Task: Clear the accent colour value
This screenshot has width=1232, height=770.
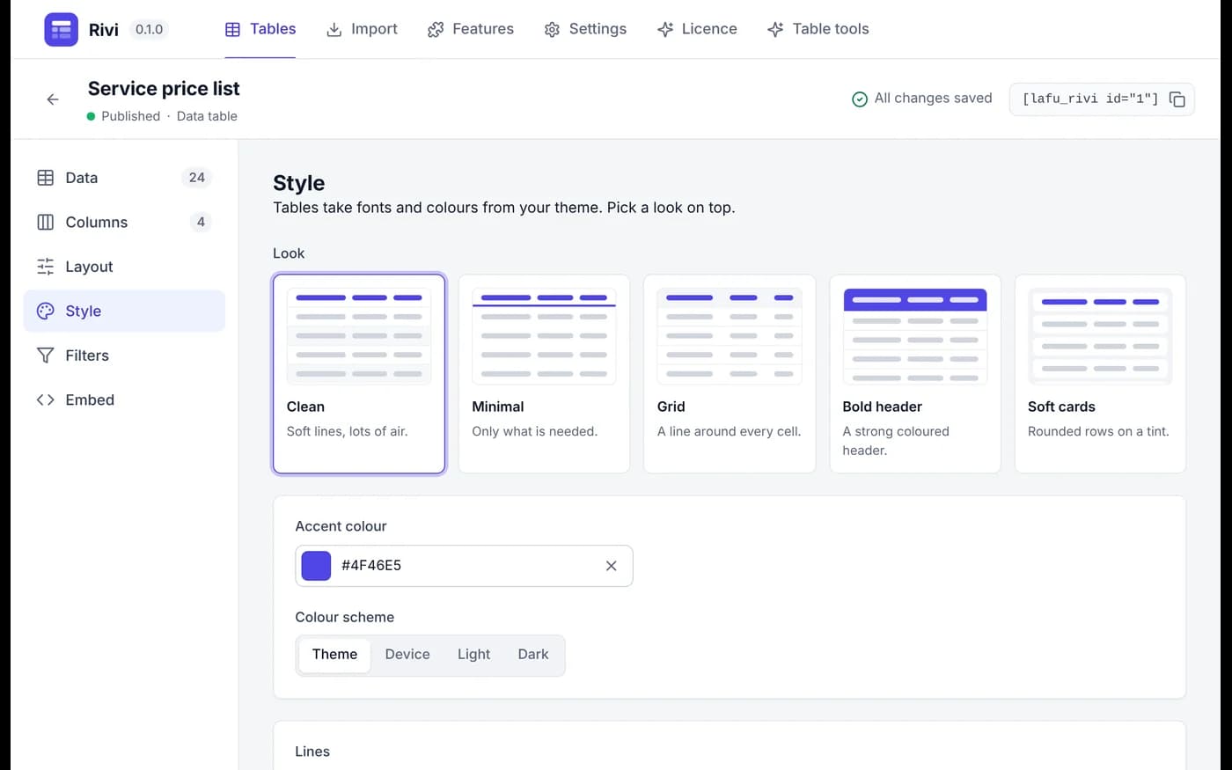Action: [x=611, y=566]
